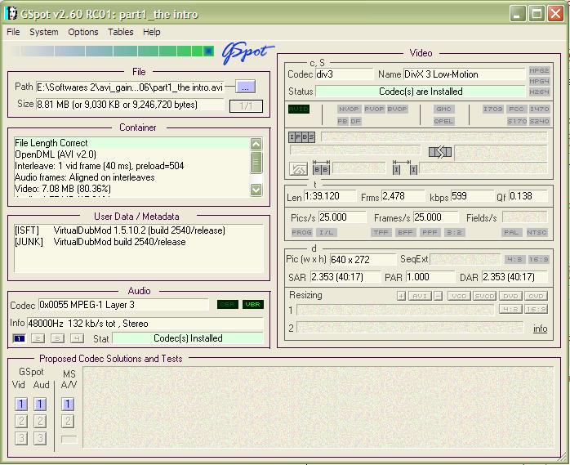Select audio stream 4 button
The width and height of the screenshot is (570, 465).
pyautogui.click(x=77, y=338)
